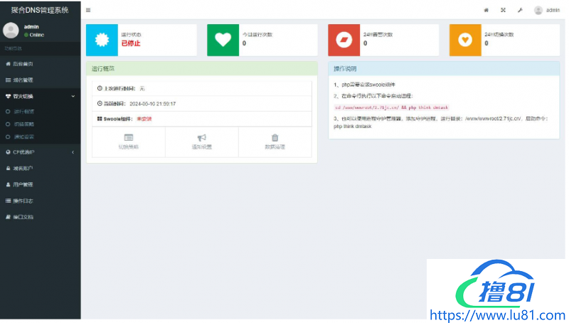Screen dimensions: 569x323
Task: Click the orange heart 24H switch icon
Action: pos(466,40)
